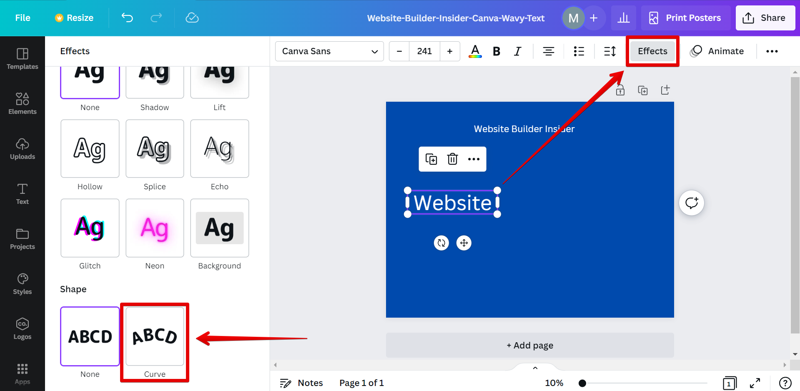
Task: Click the Add page button
Action: coord(529,345)
